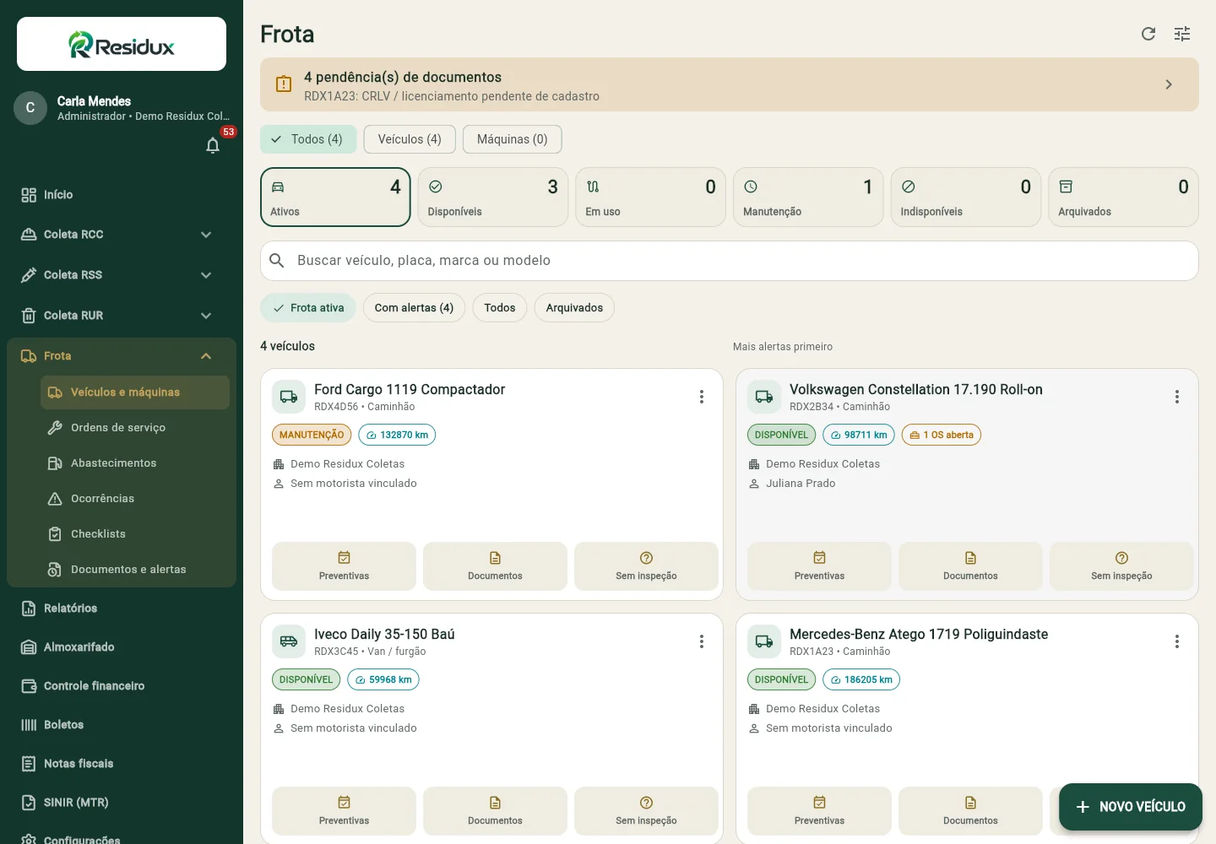Open Ordens de serviço
This screenshot has width=1216, height=844.
tap(135, 428)
